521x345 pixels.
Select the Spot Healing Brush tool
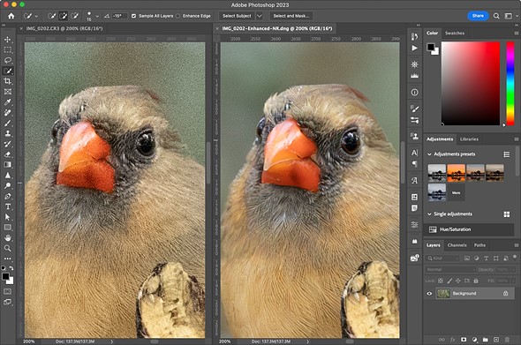pos(8,113)
